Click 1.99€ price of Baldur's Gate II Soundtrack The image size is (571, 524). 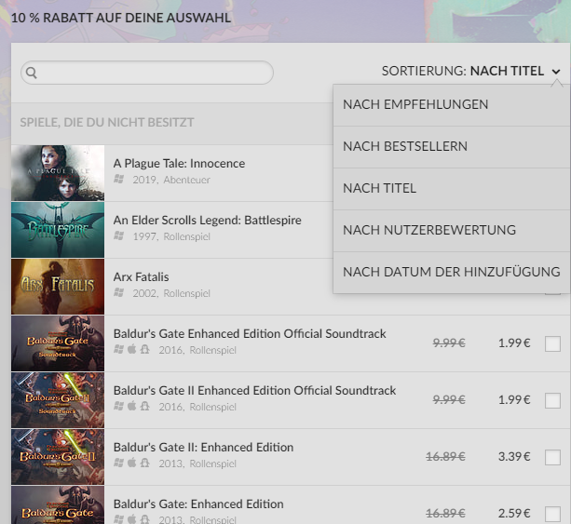tap(514, 400)
